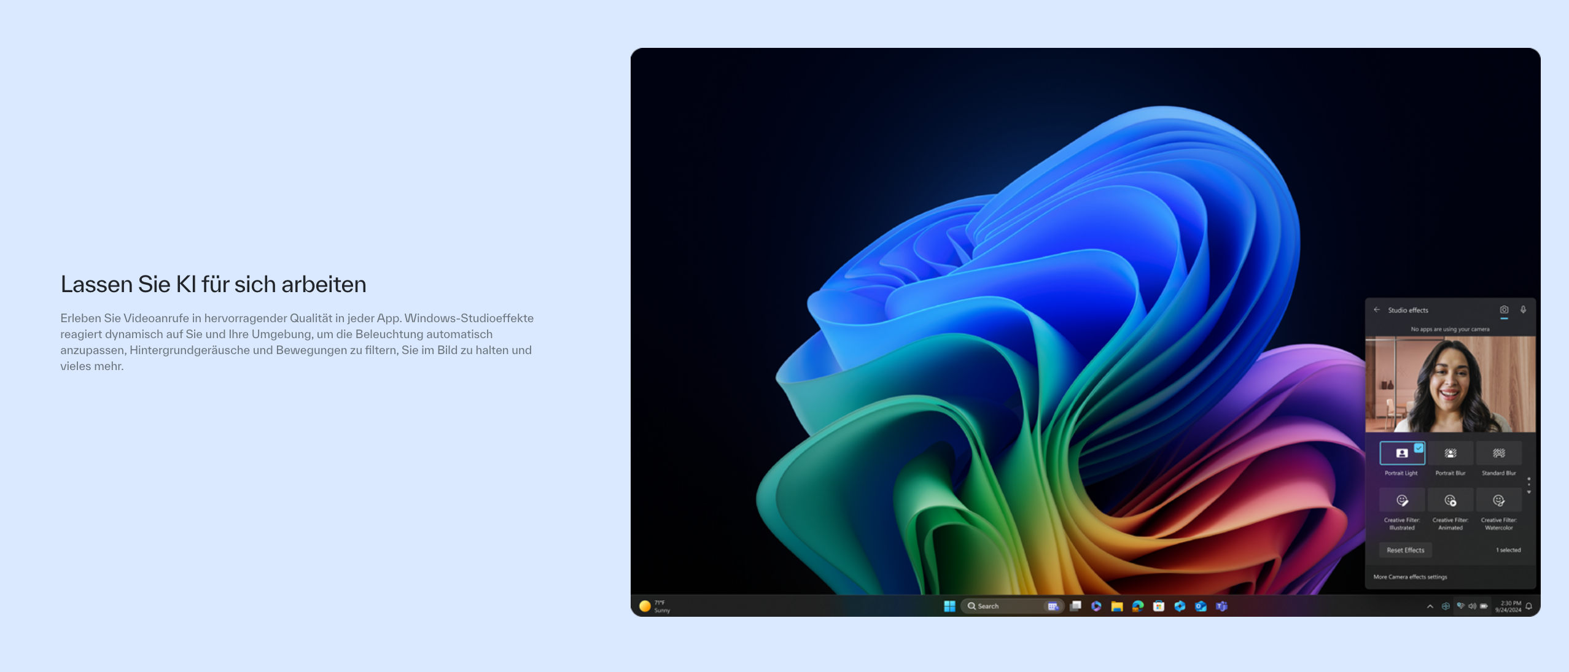Viewport: 1569px width, 672px height.
Task: Open Task View from taskbar
Action: (x=1075, y=606)
